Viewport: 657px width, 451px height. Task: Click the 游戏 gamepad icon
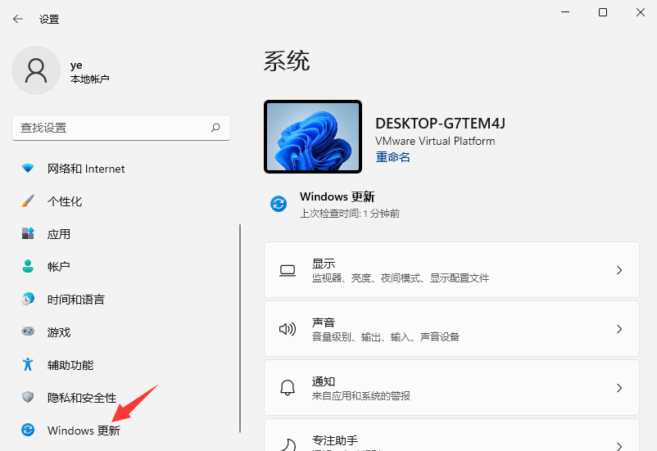coord(28,332)
